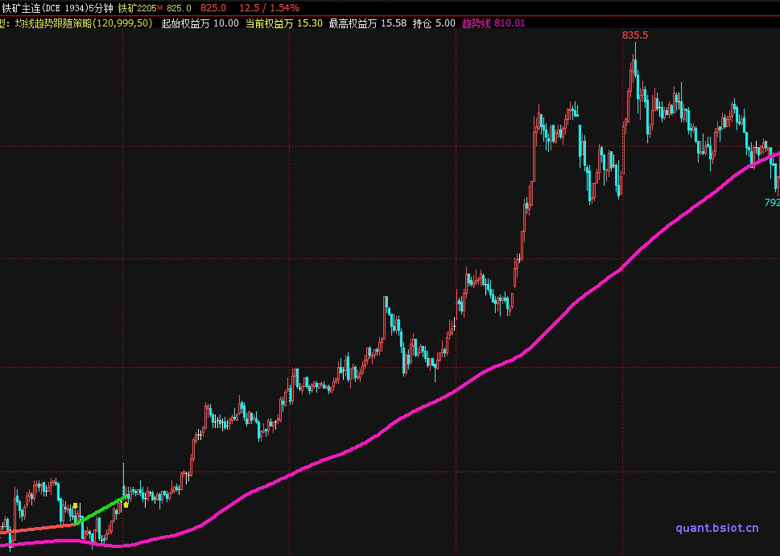Click the 835.5 high price label
This screenshot has height=556, width=780.
point(635,35)
